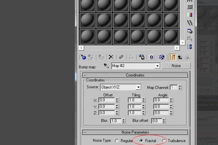Click the X Offset spinner arrows
The height and width of the screenshot is (145, 218).
(x=117, y=100)
